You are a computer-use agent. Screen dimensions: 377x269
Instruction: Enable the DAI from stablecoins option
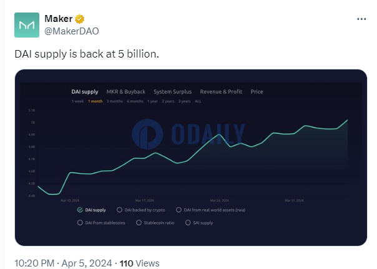pyautogui.click(x=80, y=223)
